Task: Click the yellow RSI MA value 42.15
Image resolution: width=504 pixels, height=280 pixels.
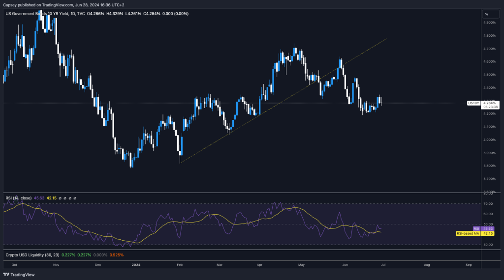Action: coord(51,198)
